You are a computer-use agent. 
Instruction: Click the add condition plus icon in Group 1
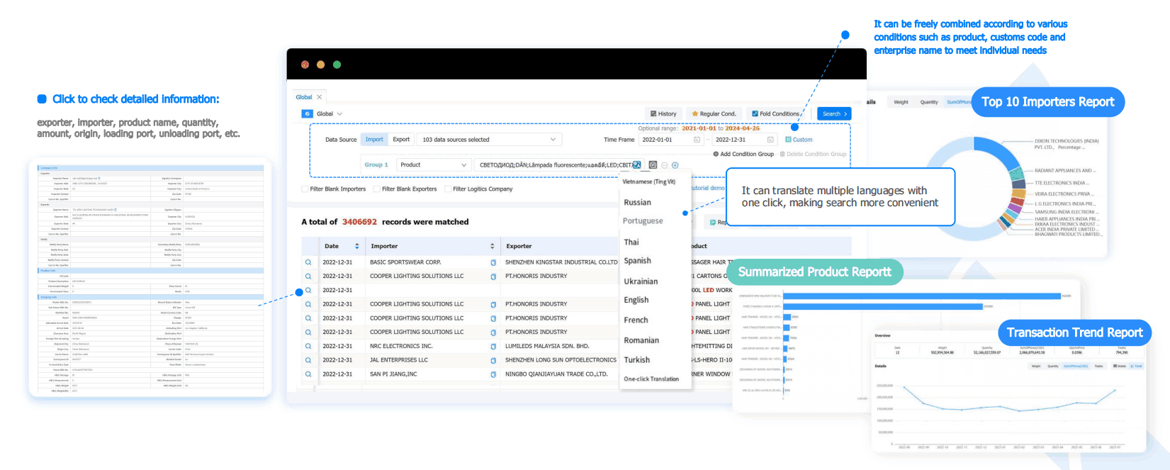[x=675, y=165]
